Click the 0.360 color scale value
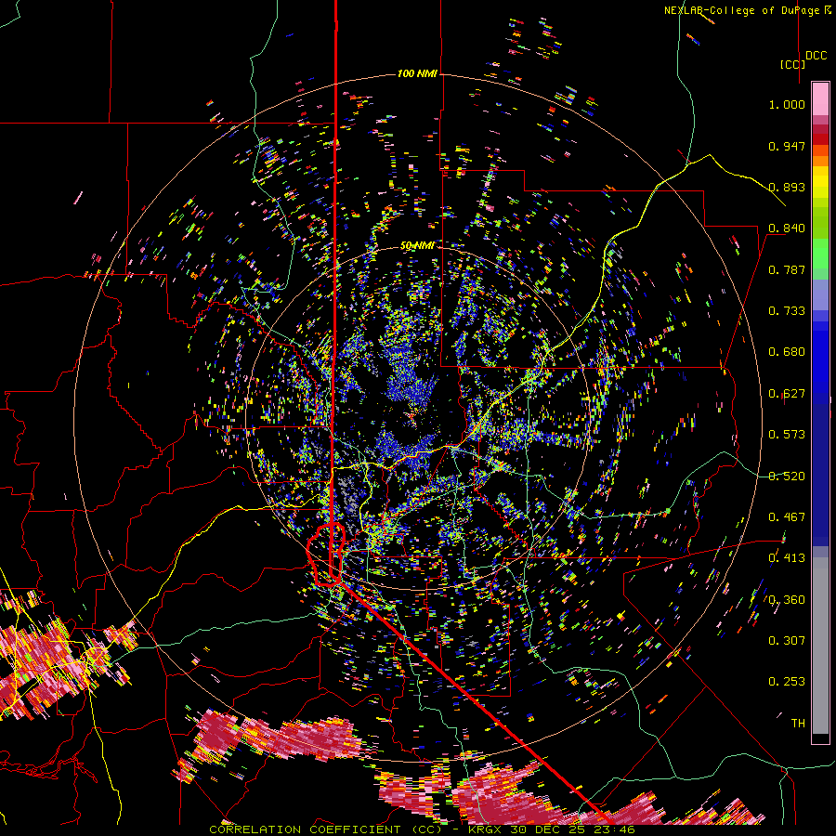 click(787, 600)
